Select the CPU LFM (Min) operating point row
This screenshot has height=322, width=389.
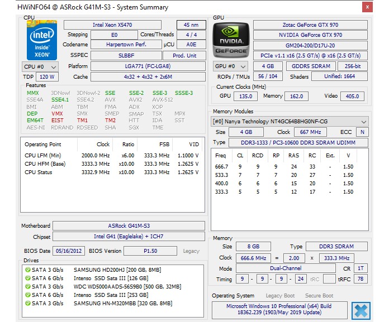[112, 156]
